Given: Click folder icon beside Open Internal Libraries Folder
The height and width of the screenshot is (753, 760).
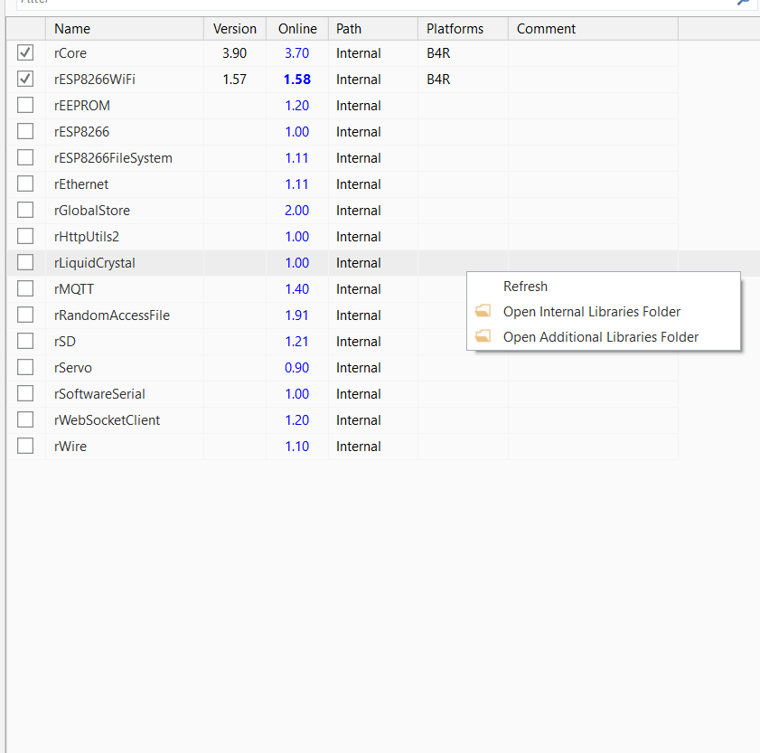Looking at the screenshot, I should click(483, 311).
